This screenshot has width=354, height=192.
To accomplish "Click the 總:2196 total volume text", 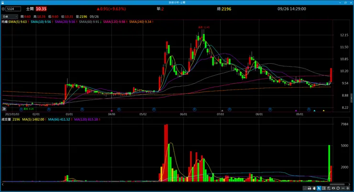I will coord(224,9).
